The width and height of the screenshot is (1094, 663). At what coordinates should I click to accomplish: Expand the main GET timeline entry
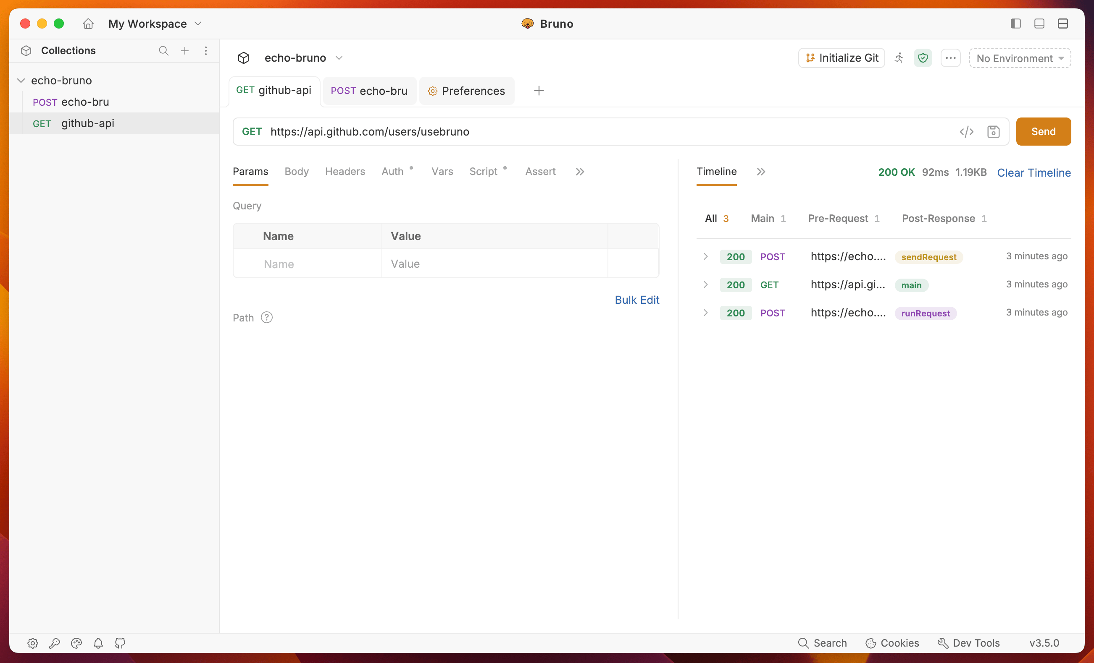click(x=705, y=284)
